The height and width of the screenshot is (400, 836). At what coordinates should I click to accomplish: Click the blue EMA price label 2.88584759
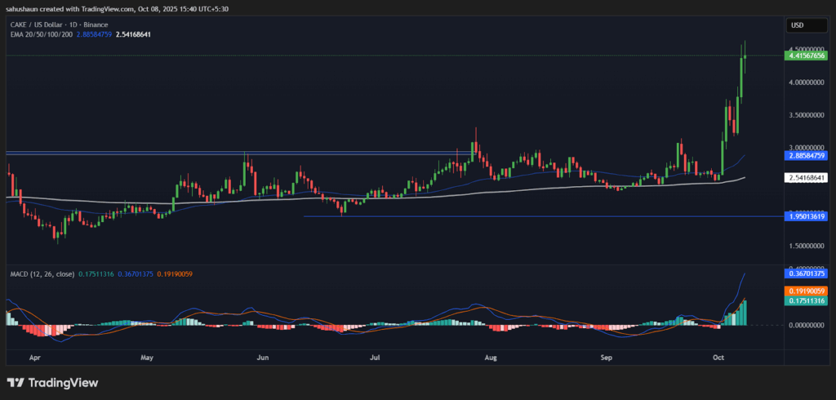click(x=807, y=154)
